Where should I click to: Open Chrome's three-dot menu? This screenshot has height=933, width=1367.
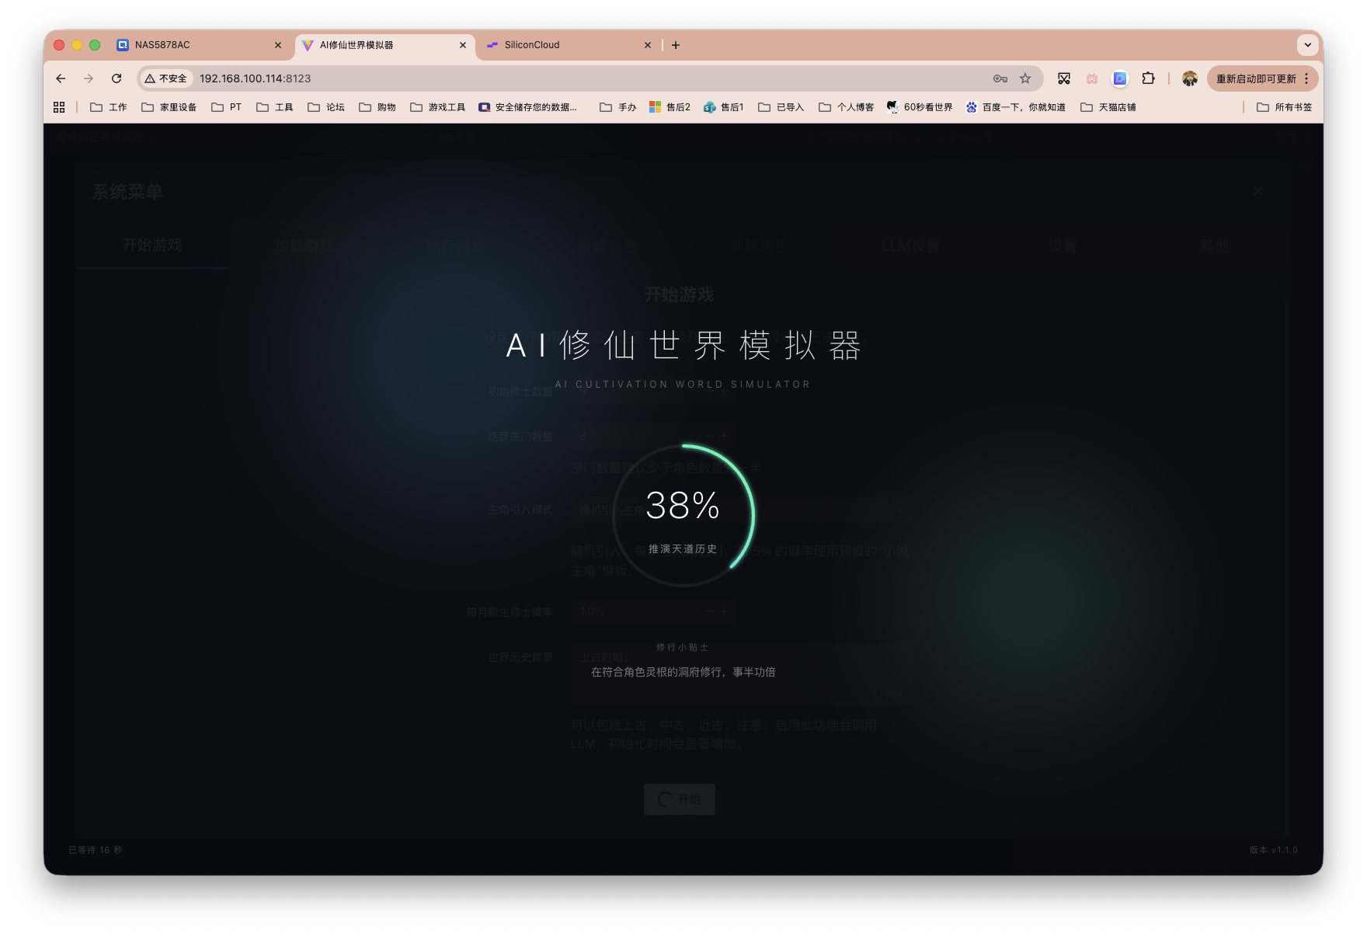1306,78
